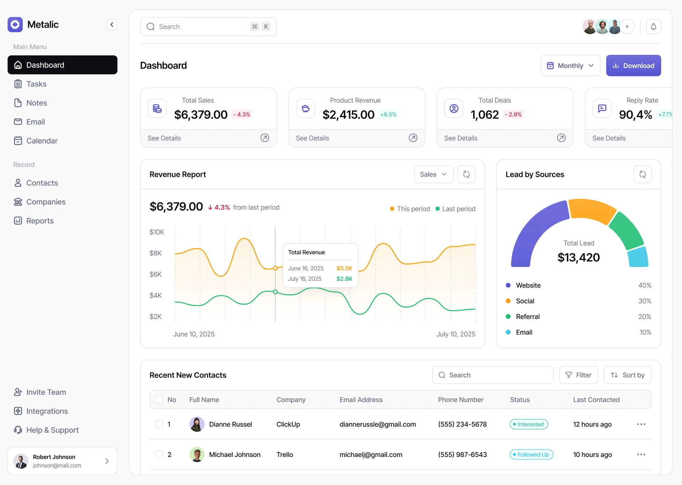The height and width of the screenshot is (485, 682).
Task: Open See Details under Total Sales
Action: (x=164, y=138)
